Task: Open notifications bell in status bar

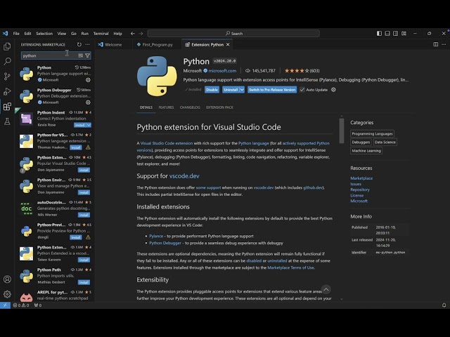Action: [444, 305]
